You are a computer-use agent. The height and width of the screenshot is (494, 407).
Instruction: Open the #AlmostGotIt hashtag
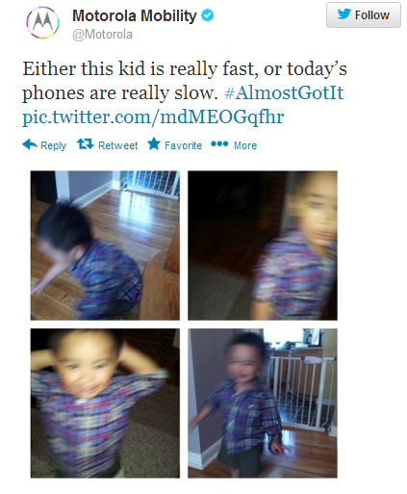(x=284, y=93)
